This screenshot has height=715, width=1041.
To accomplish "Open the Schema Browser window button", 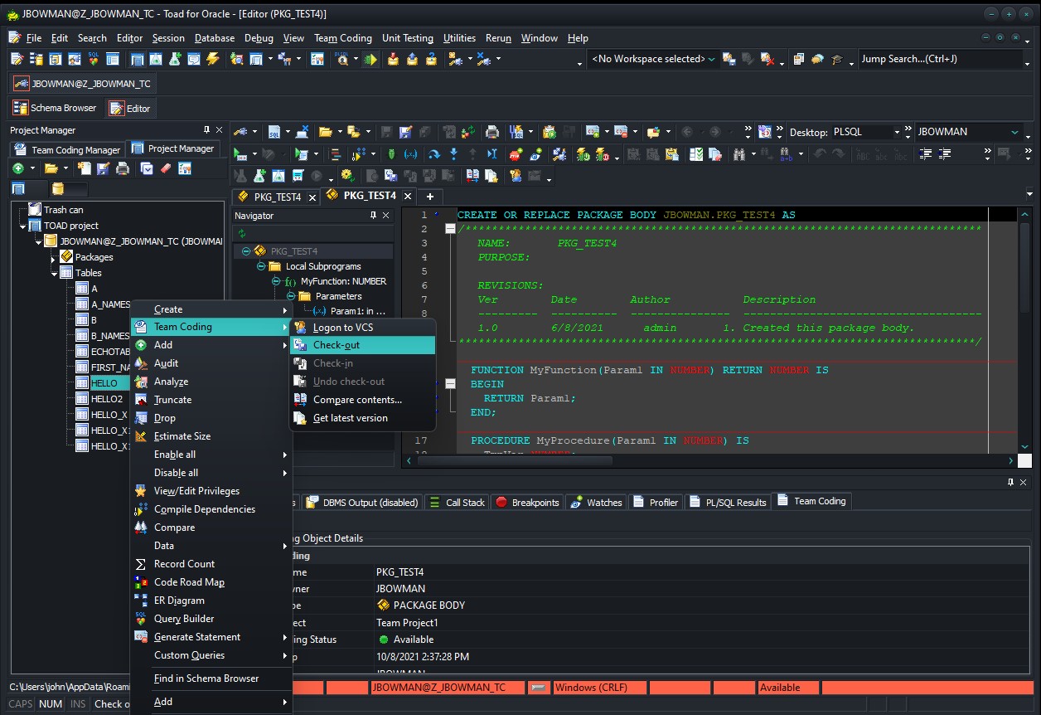I will [55, 108].
